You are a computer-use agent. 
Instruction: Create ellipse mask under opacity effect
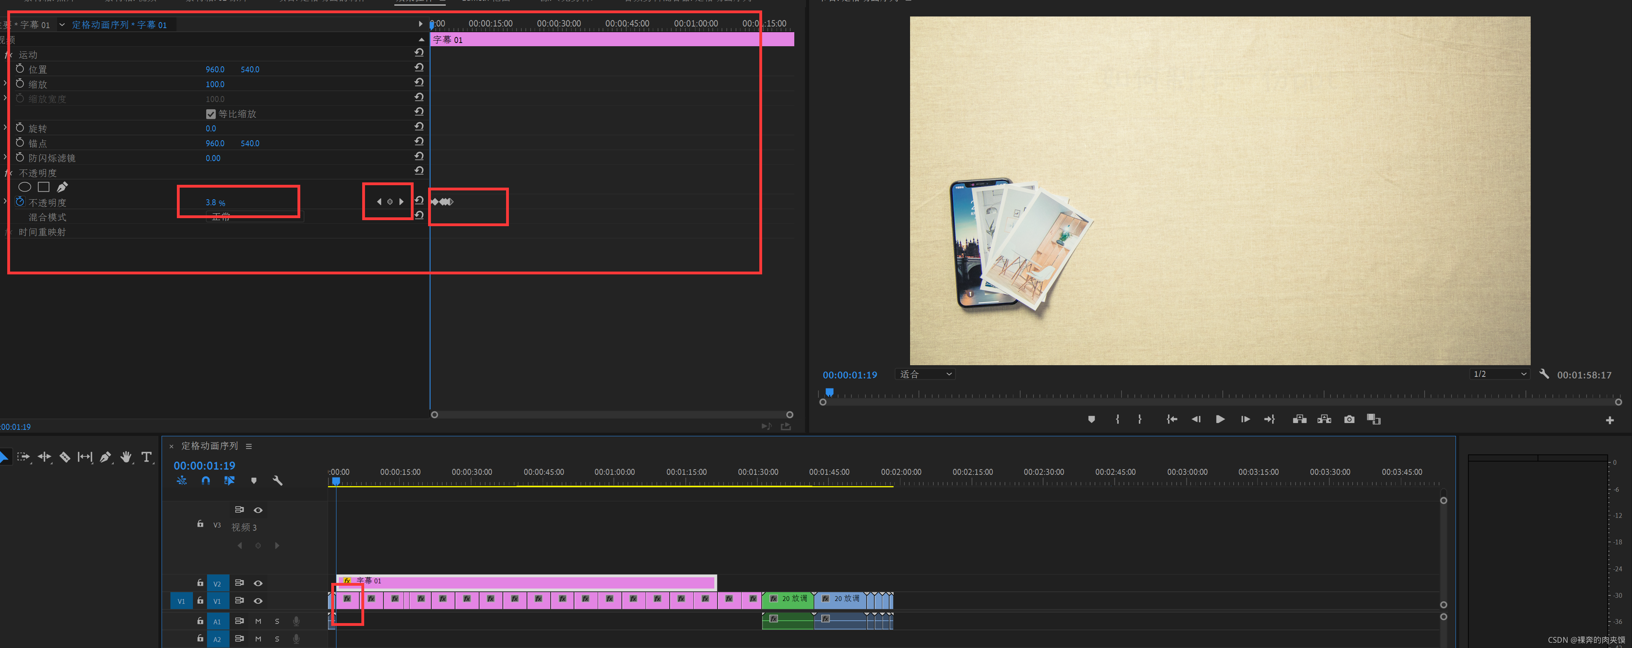tap(24, 187)
